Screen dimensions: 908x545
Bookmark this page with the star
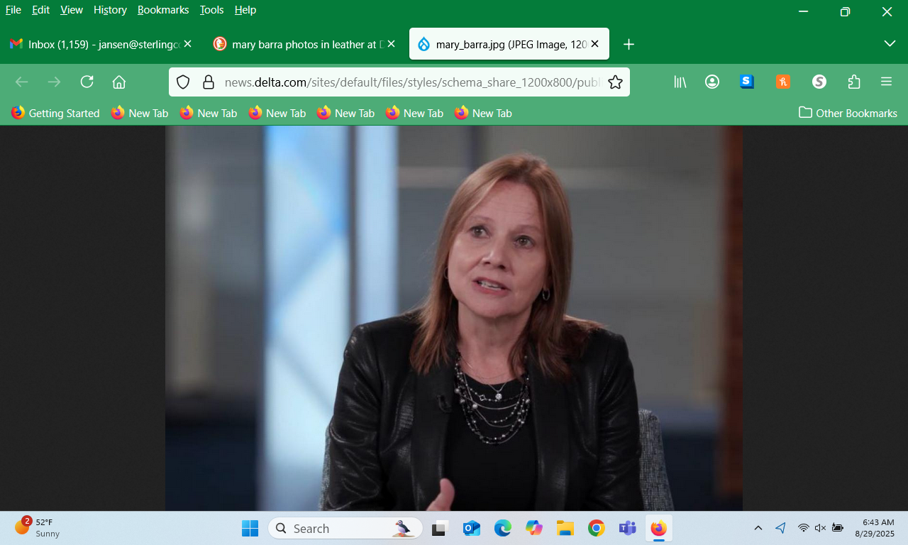615,82
